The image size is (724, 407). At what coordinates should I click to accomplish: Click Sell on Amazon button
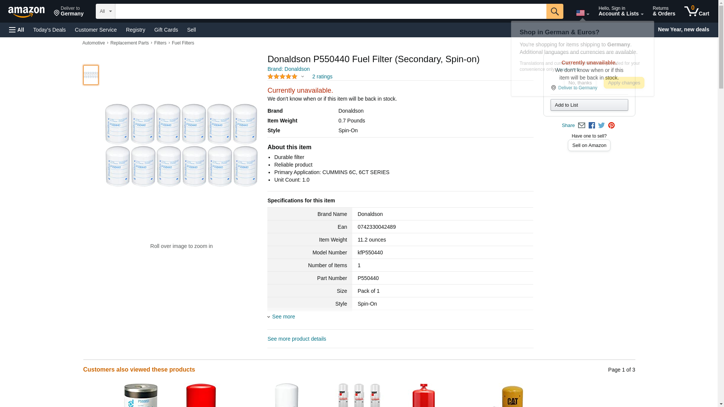(589, 145)
